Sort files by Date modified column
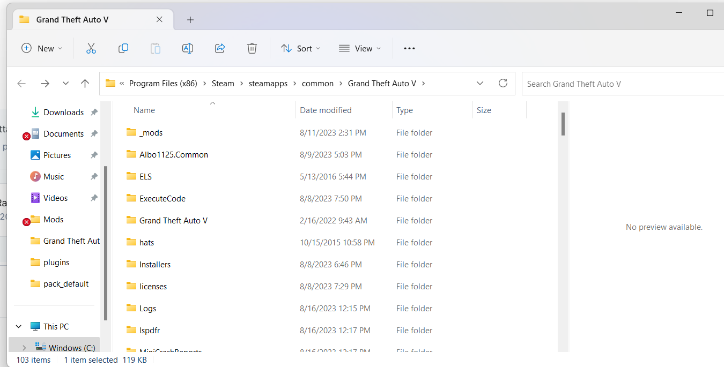724x367 pixels. [x=326, y=110]
